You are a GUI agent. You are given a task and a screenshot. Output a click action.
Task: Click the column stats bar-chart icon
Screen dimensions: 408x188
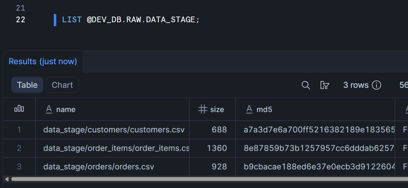pos(19,109)
